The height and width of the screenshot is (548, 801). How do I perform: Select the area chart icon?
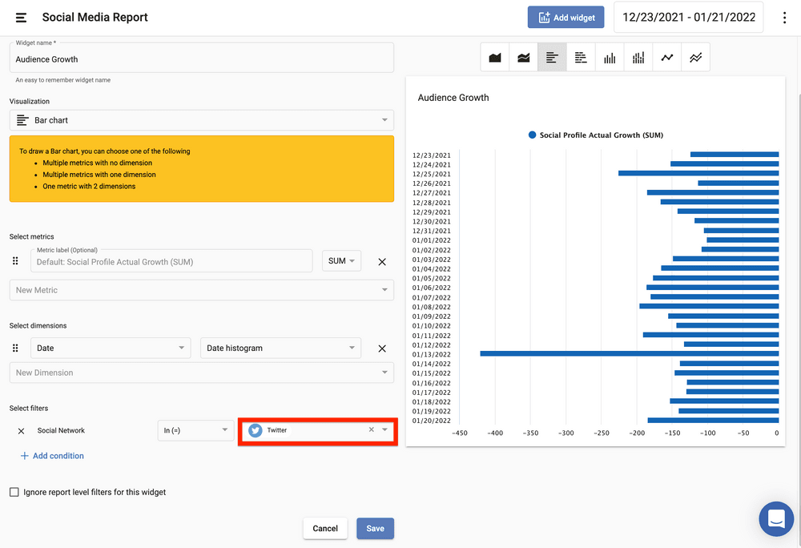[x=495, y=58]
